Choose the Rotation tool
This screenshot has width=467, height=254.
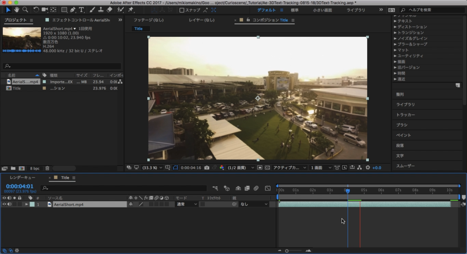pyautogui.click(x=36, y=10)
